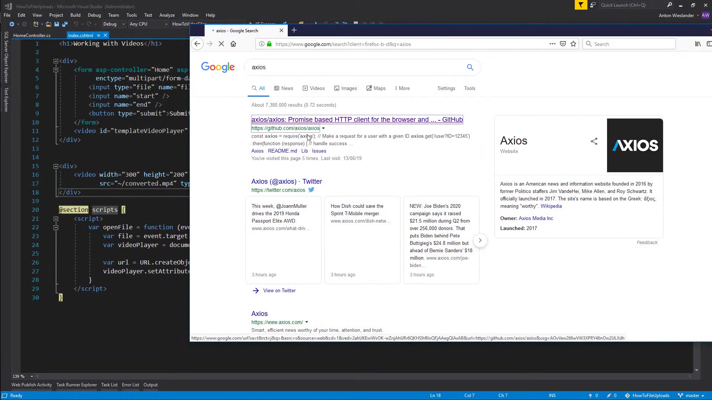
Task: Open axios/axios GitHub result link
Action: [x=357, y=120]
